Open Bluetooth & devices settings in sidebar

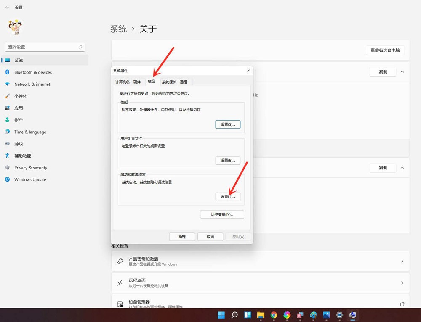[x=32, y=72]
